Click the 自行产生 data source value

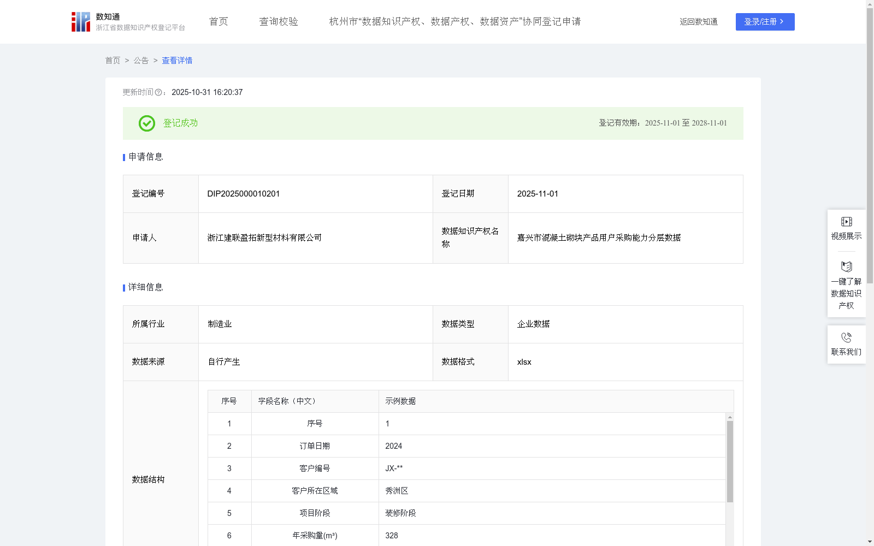click(x=224, y=362)
